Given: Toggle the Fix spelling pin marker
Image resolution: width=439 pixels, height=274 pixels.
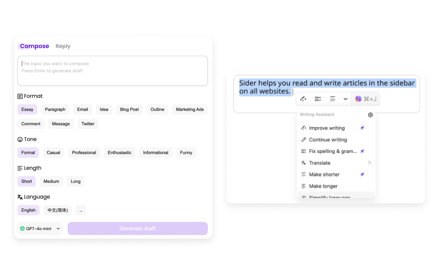Looking at the screenshot, I should pyautogui.click(x=362, y=151).
